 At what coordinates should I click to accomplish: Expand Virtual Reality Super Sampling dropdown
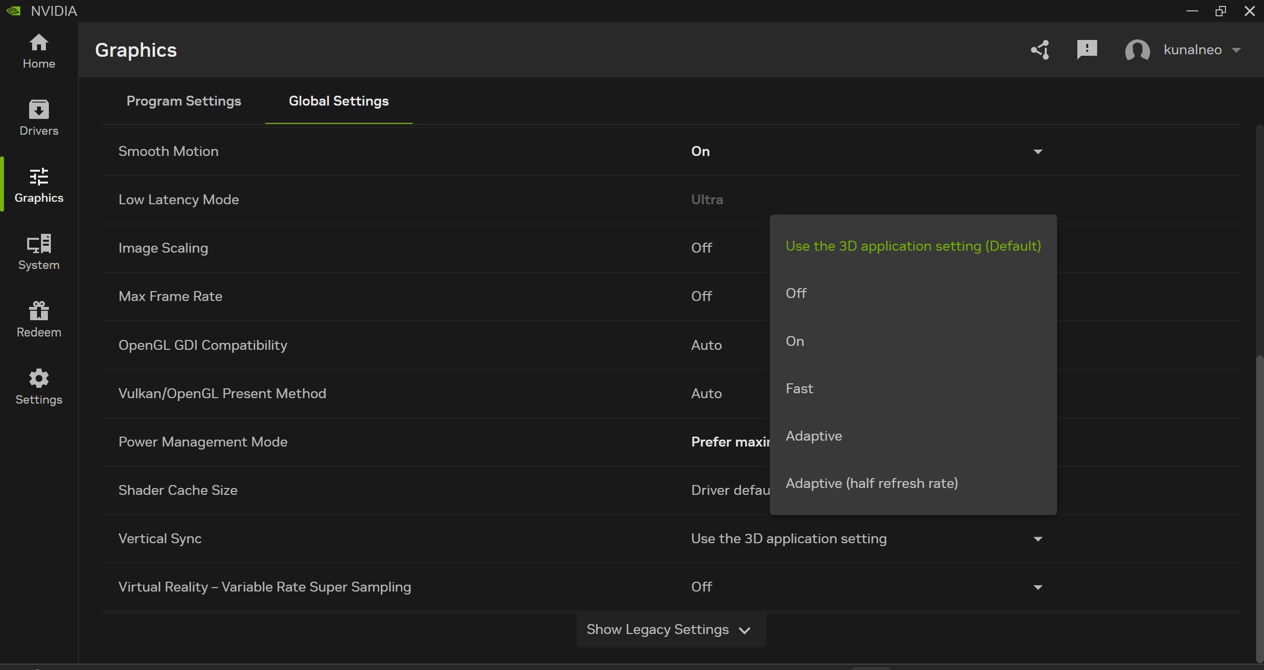[1038, 587]
